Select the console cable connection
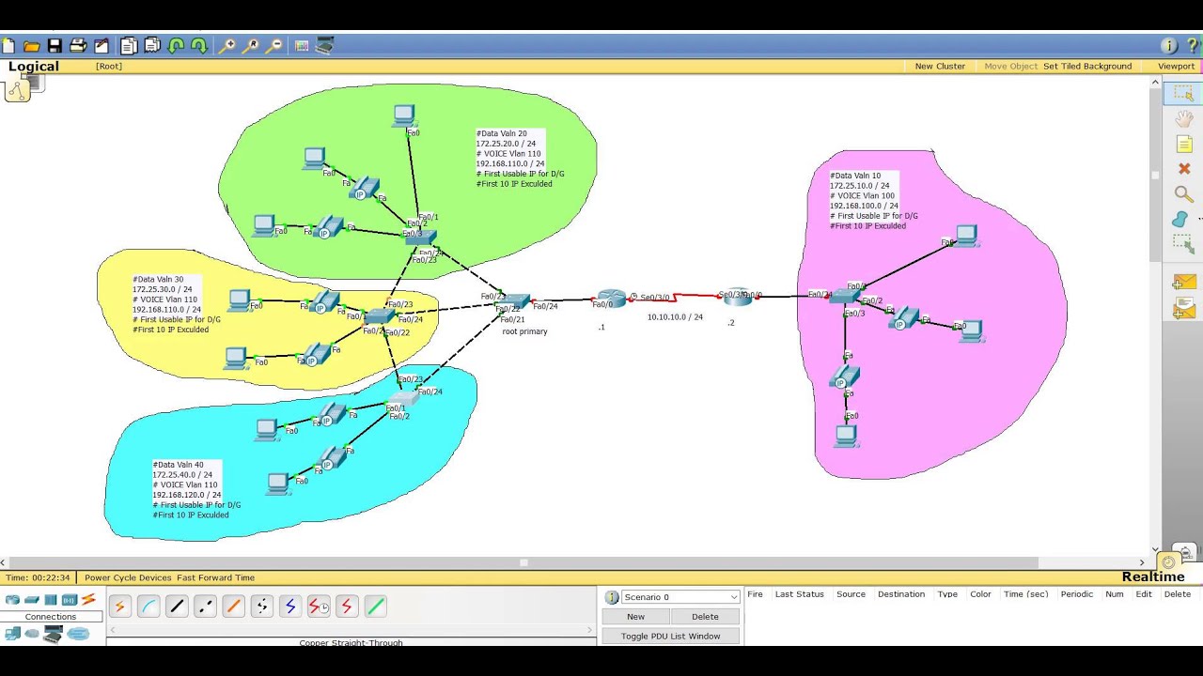Image resolution: width=1203 pixels, height=676 pixels. click(148, 607)
